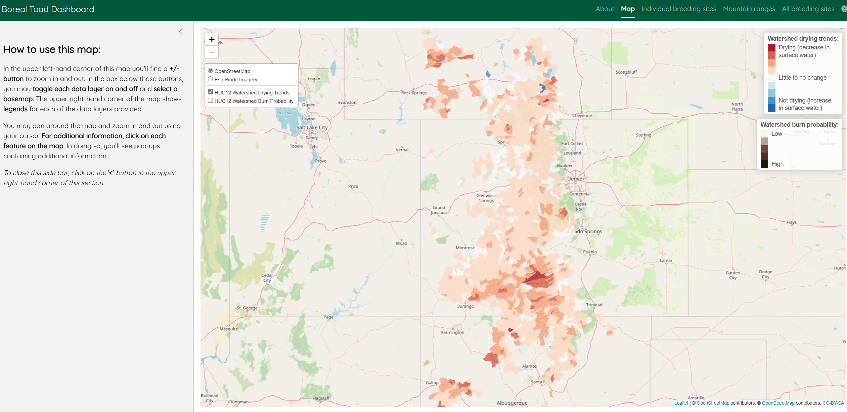The width and height of the screenshot is (847, 412).
Task: Zoom out with the map minus button
Action: 212,52
